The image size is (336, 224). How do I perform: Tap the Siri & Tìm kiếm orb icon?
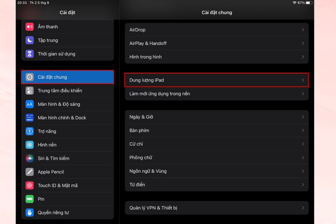pos(29,158)
